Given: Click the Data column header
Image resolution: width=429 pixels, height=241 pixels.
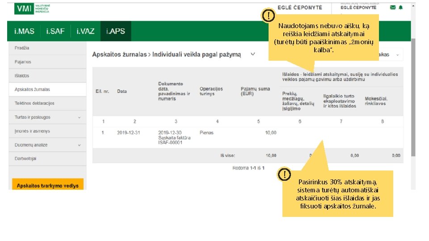Looking at the screenshot, I should tap(122, 91).
